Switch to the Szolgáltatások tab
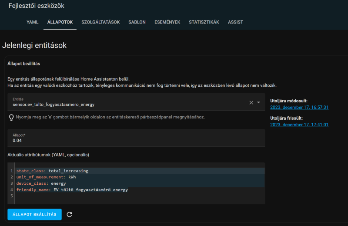348x226 pixels. point(100,22)
